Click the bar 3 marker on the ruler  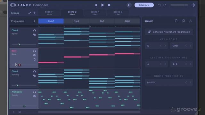tap(90, 27)
